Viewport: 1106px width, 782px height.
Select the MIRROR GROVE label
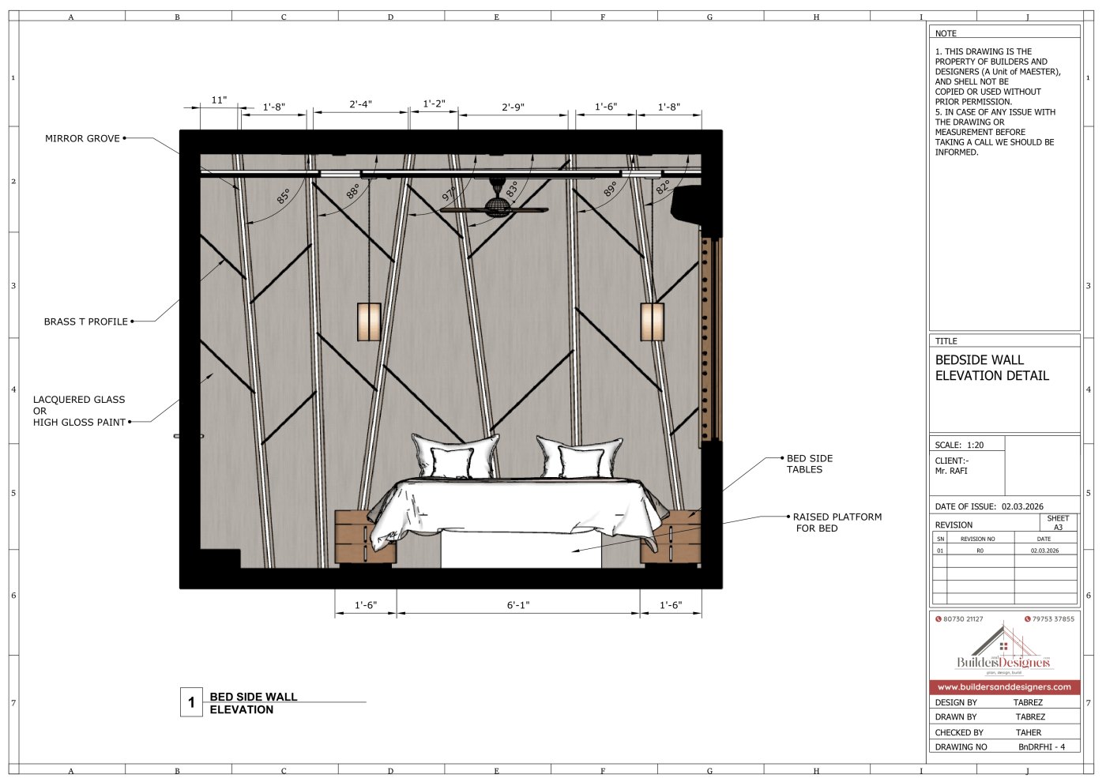tap(82, 138)
